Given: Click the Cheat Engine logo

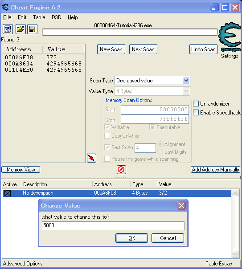Looking at the screenshot, I should point(230,37).
